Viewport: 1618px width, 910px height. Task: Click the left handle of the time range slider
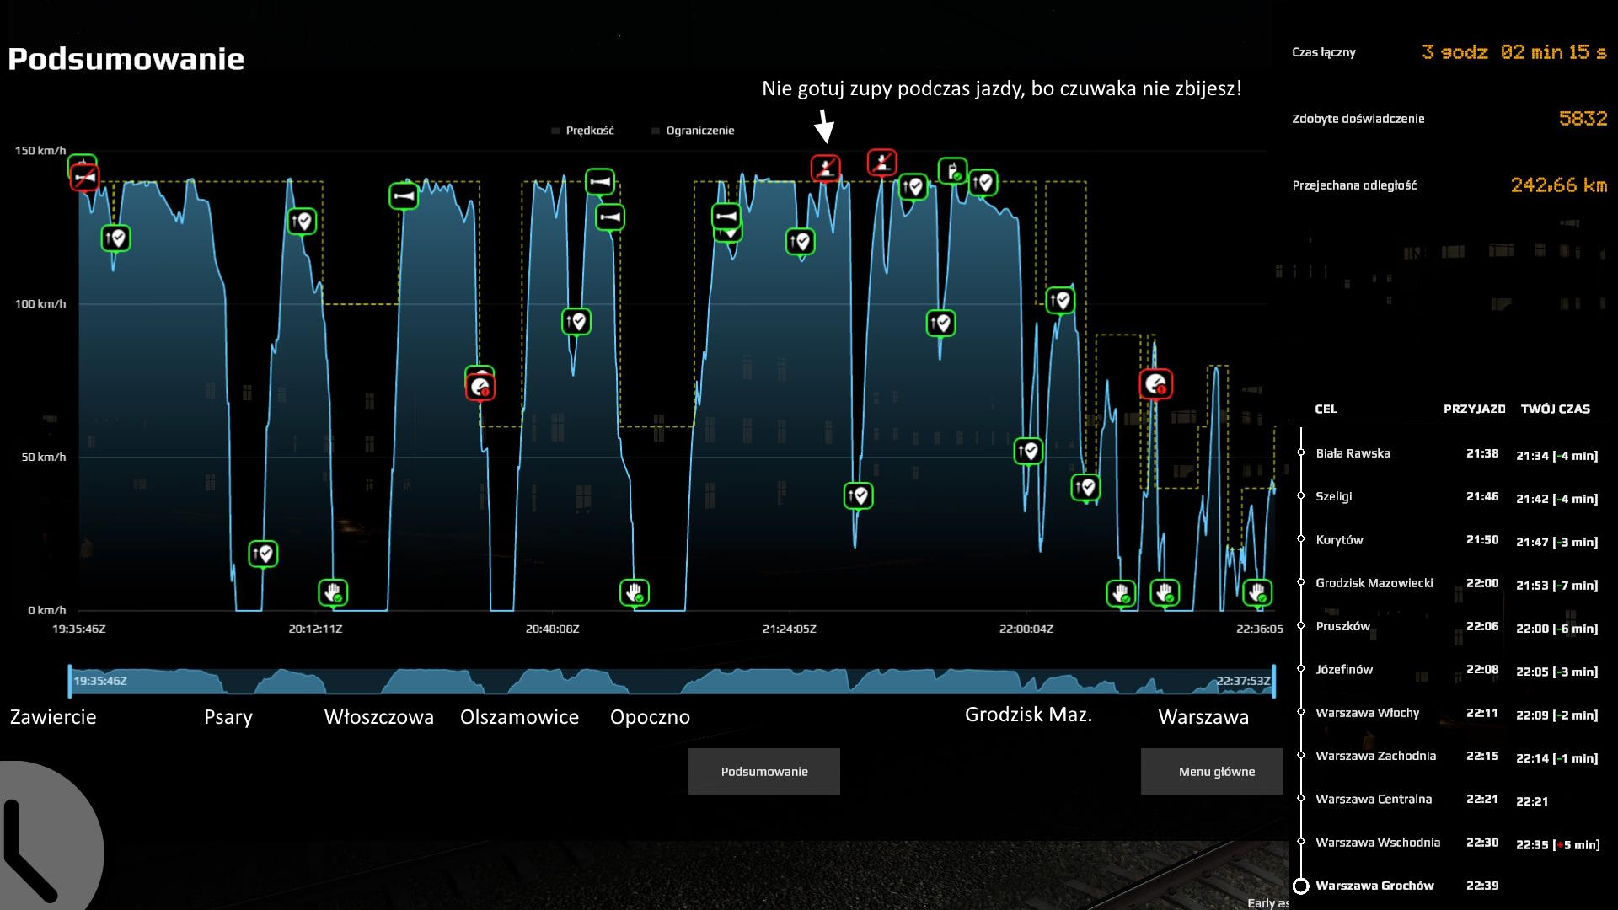click(70, 681)
